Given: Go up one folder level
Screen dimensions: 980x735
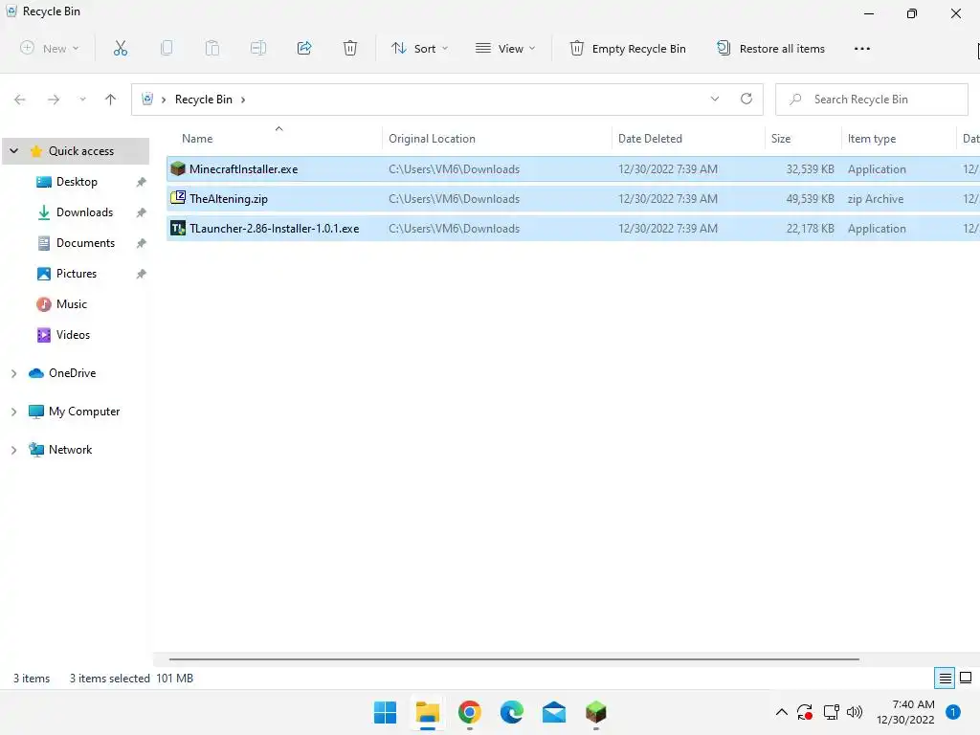Looking at the screenshot, I should 111,100.
